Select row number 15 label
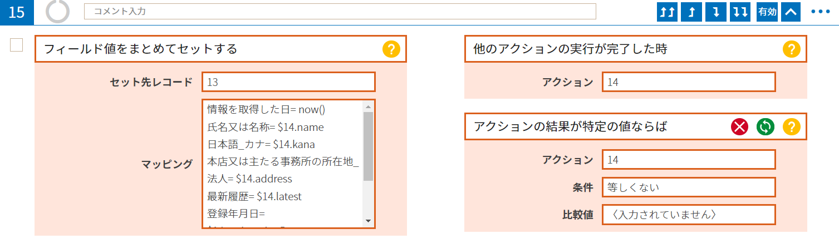839x244 pixels. (x=17, y=12)
